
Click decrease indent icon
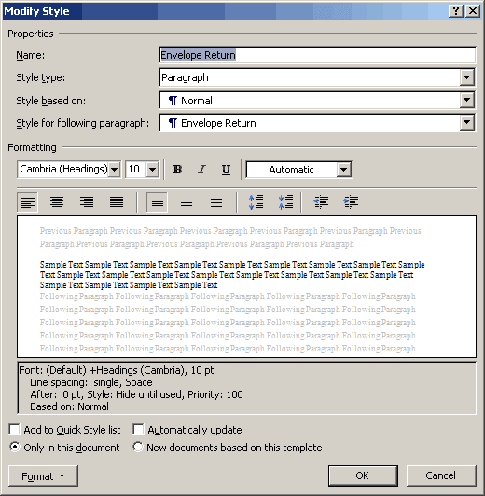tap(321, 202)
